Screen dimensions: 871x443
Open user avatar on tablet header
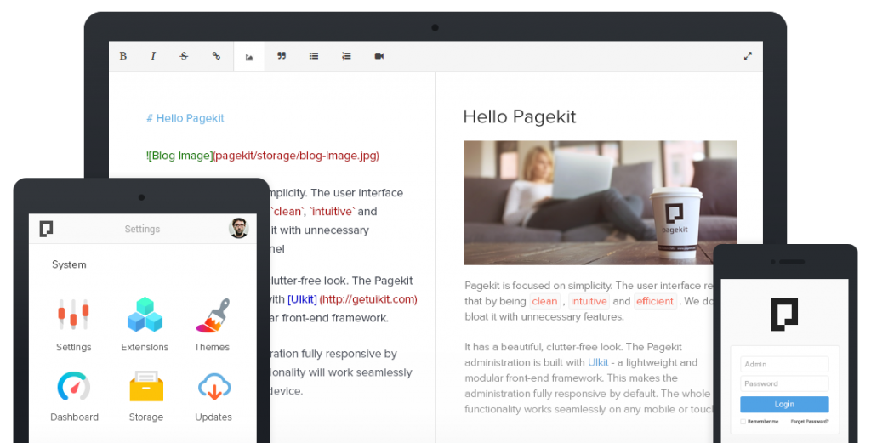click(x=238, y=228)
